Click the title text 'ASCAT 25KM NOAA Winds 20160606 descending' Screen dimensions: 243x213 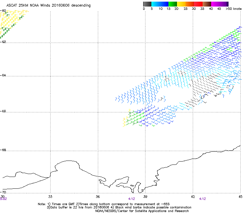(49, 6)
